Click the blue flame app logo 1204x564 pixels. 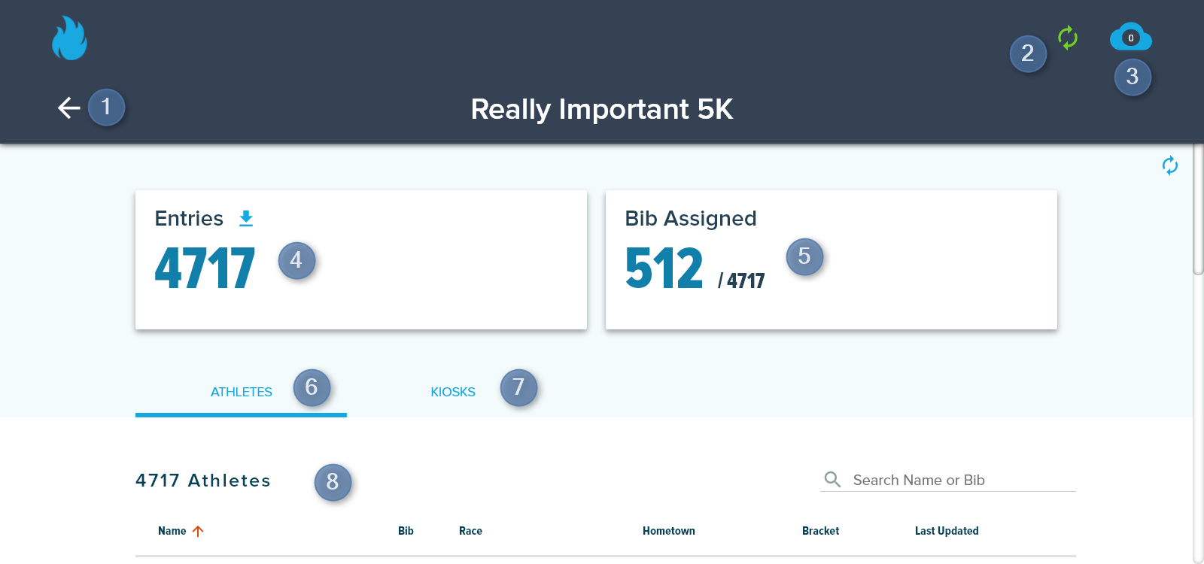(69, 38)
